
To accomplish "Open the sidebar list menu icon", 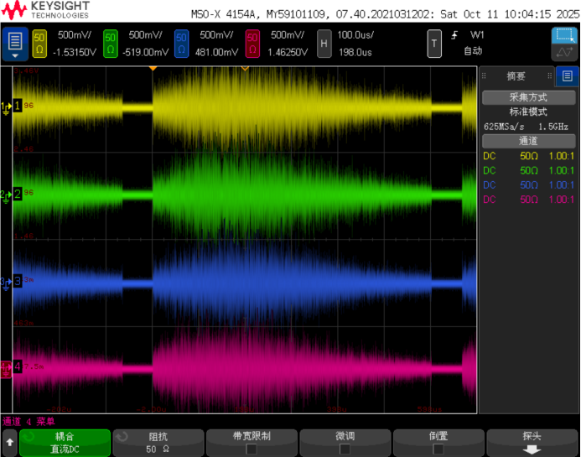I will (568, 76).
